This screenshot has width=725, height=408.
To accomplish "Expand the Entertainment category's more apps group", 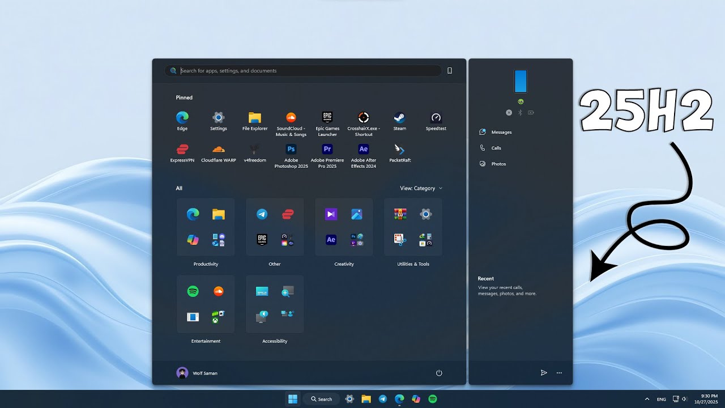I will [x=219, y=317].
